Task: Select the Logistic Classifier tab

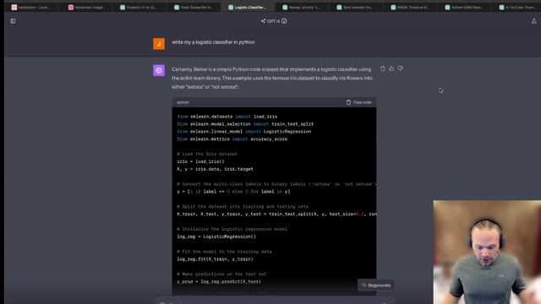Action: (248, 8)
